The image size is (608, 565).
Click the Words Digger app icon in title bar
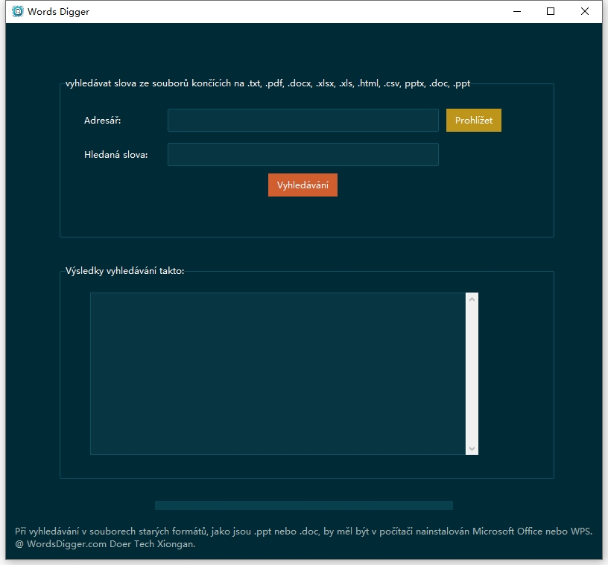[18, 11]
